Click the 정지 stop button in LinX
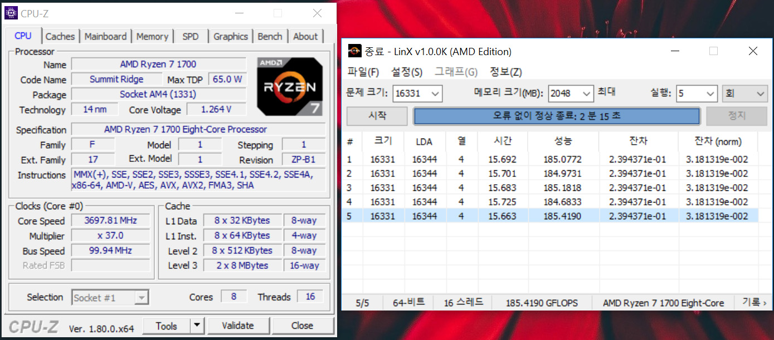This screenshot has width=774, height=340. tap(737, 116)
